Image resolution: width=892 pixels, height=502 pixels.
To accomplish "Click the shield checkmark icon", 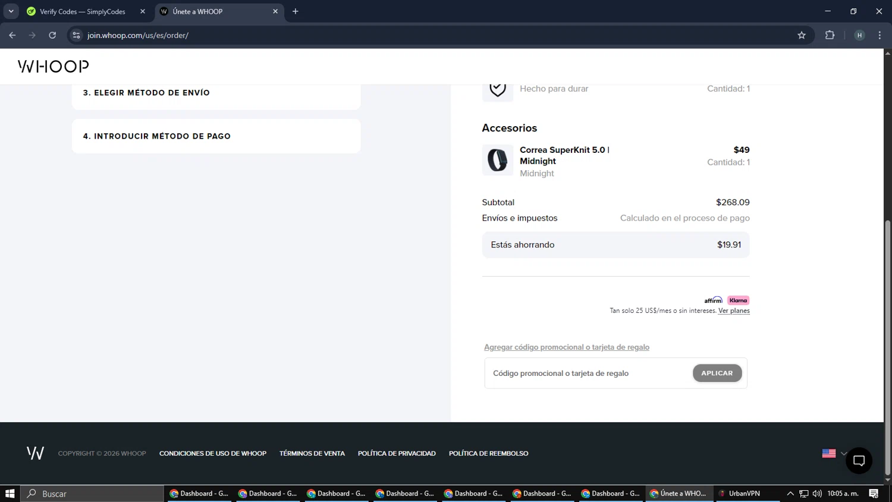I will pyautogui.click(x=497, y=89).
